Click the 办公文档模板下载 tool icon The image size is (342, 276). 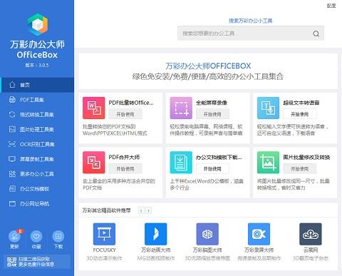(x=181, y=163)
